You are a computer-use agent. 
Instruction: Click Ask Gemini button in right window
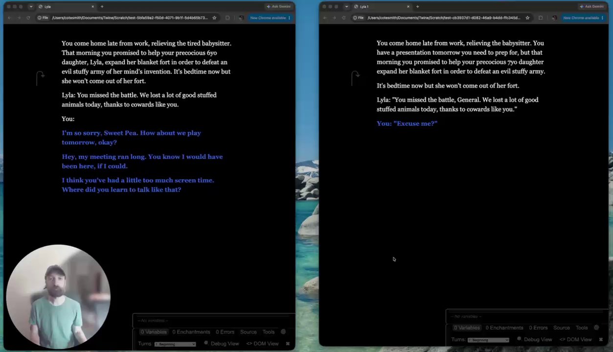(x=591, y=6)
